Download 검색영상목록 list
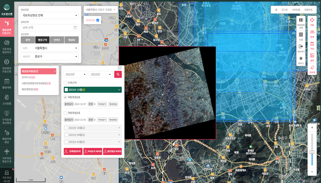The width and height of the screenshot is (321, 183). click(x=73, y=152)
